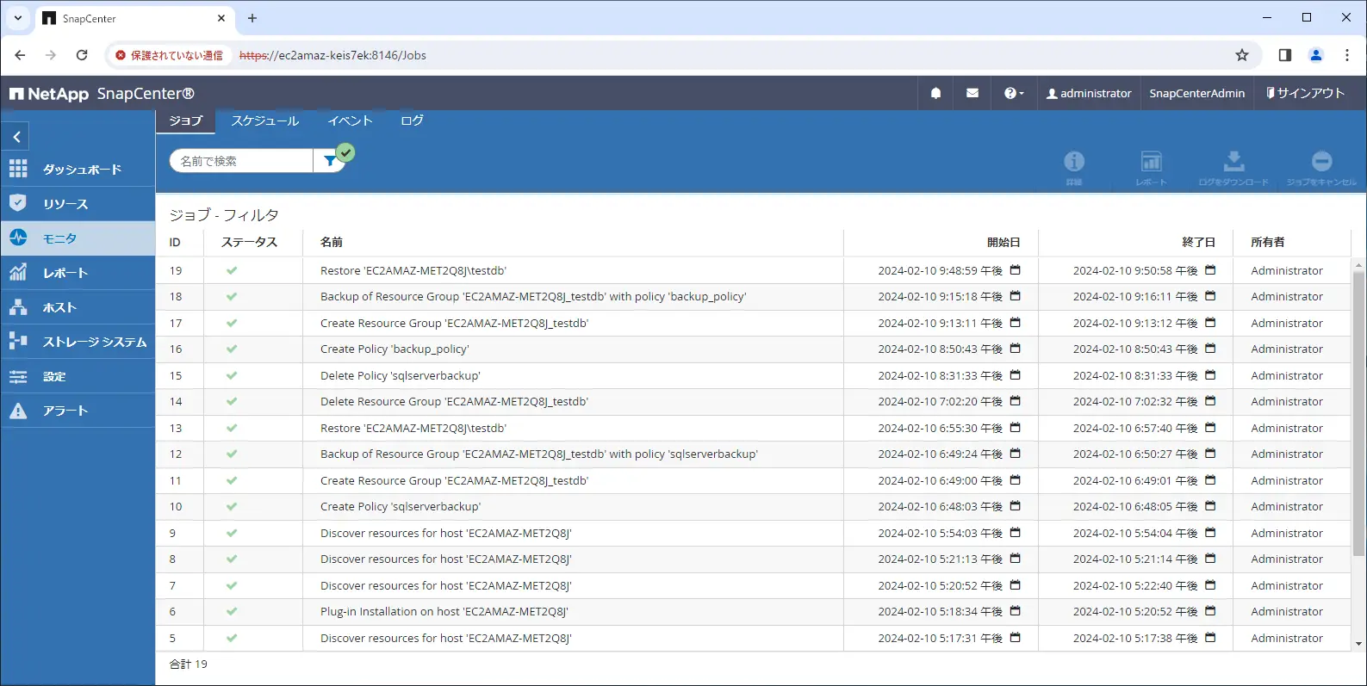Switch to the イベント tab

(350, 121)
